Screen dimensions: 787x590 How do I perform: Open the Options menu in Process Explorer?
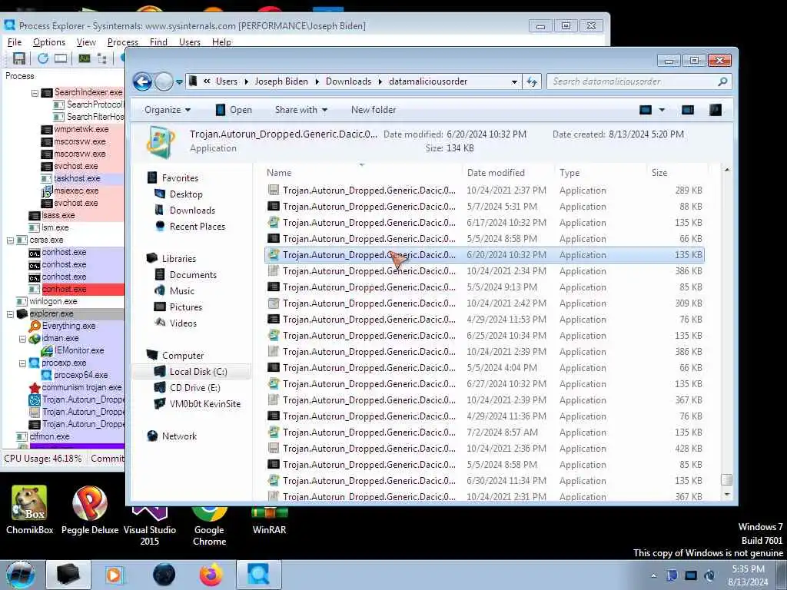point(49,42)
